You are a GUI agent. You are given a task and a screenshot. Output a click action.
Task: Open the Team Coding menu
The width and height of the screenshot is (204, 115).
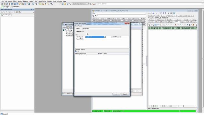pyautogui.click(x=42, y=1)
